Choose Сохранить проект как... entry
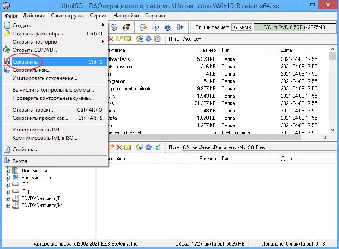Viewport: 339px width, 249px height. tap(55, 118)
